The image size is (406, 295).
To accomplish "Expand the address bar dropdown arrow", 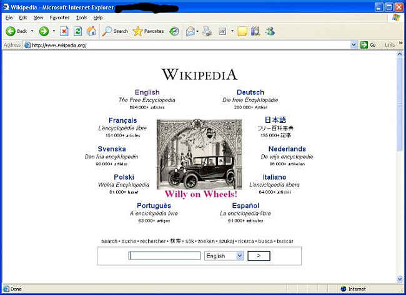I will [x=354, y=45].
